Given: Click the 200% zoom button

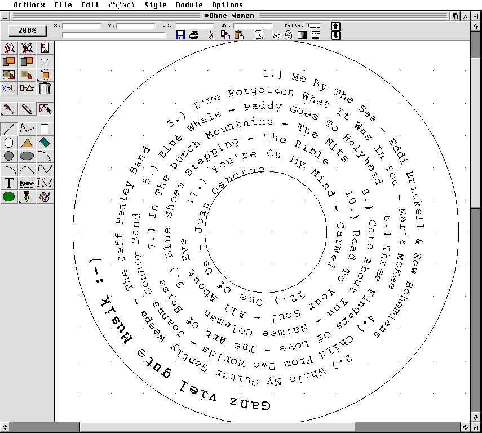Looking at the screenshot, I should coord(28,30).
